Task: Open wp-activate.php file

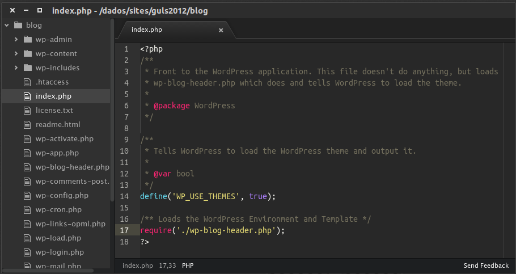Action: 65,138
